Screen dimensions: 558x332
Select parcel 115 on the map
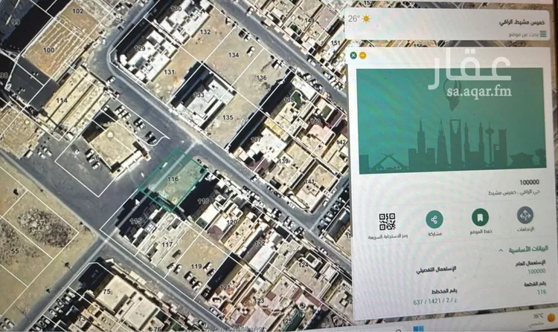click(x=135, y=221)
